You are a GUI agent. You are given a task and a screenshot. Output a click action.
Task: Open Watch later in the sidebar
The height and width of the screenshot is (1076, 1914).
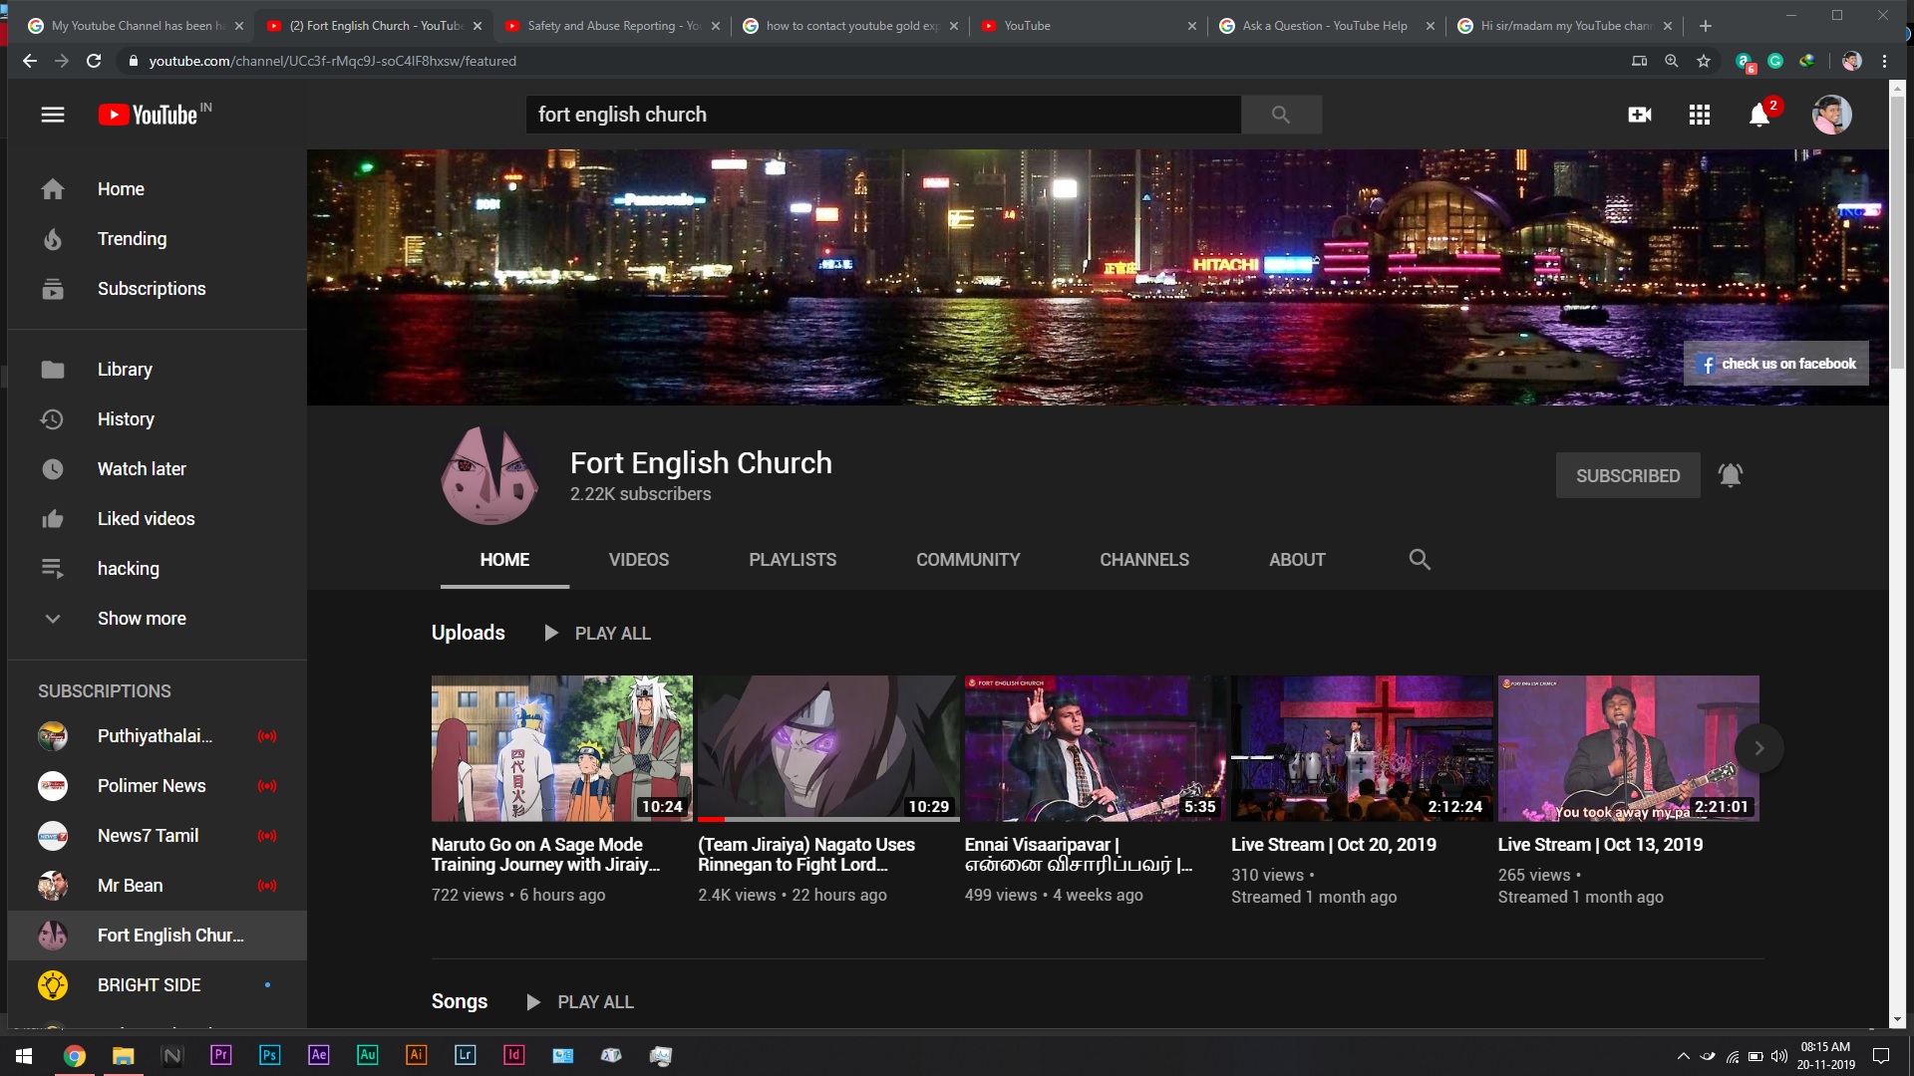(142, 469)
